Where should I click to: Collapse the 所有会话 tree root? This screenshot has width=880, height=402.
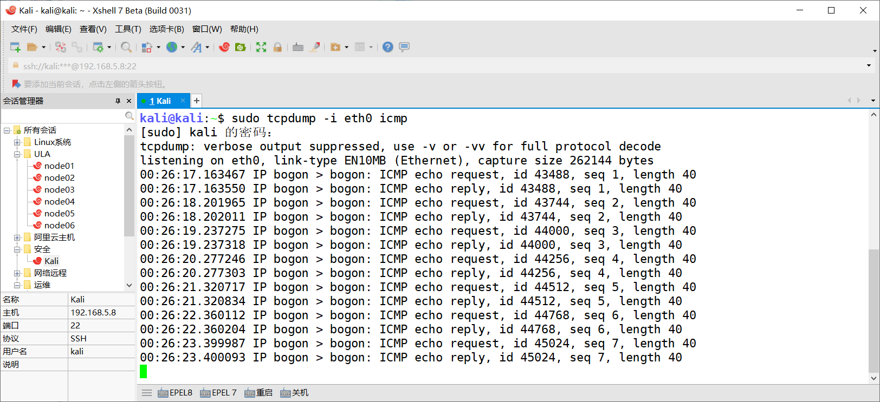click(7, 130)
